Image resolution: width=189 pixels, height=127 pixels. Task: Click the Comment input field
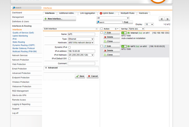(x=81, y=63)
